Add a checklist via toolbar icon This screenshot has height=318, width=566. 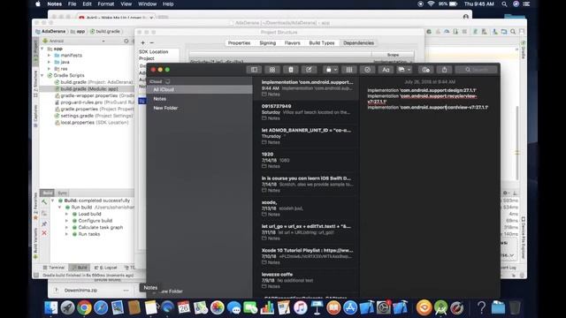coord(368,70)
